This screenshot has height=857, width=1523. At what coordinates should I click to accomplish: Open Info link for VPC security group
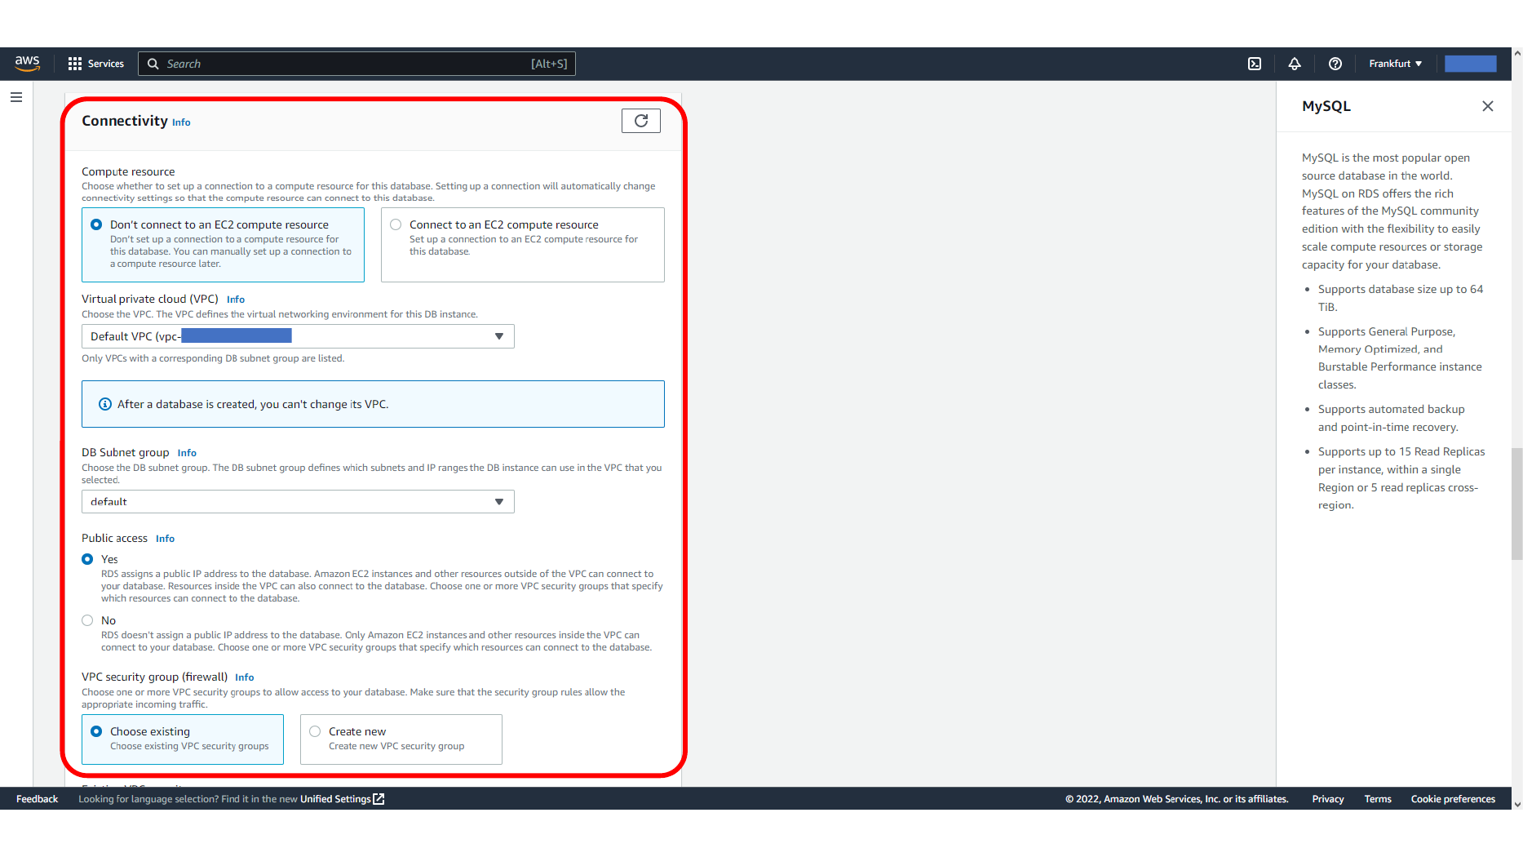(x=245, y=677)
